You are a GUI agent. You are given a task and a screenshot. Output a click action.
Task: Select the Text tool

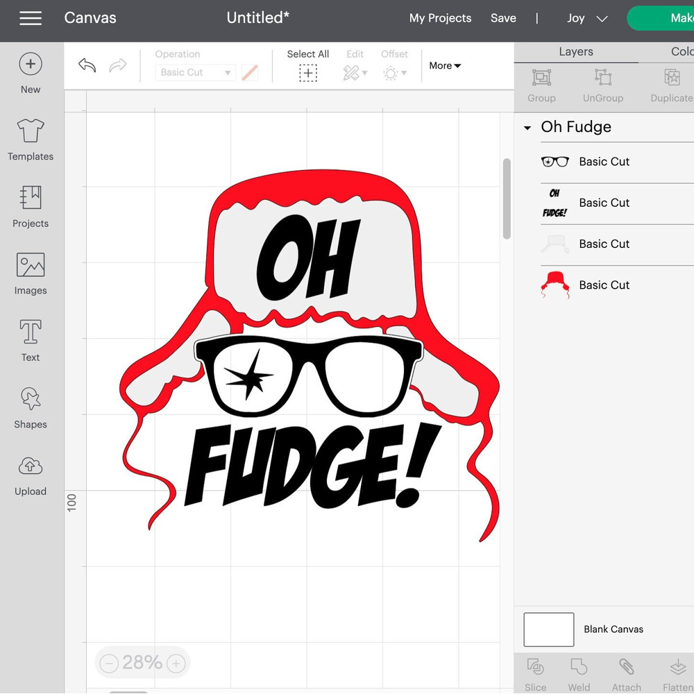(x=30, y=339)
